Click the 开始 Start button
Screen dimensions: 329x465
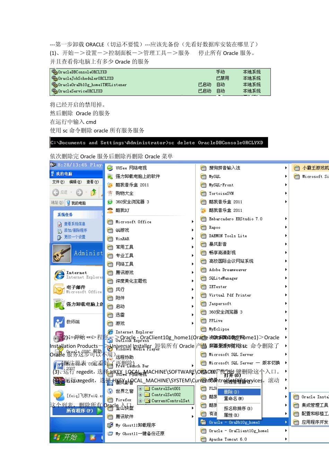pyautogui.click(x=67, y=437)
